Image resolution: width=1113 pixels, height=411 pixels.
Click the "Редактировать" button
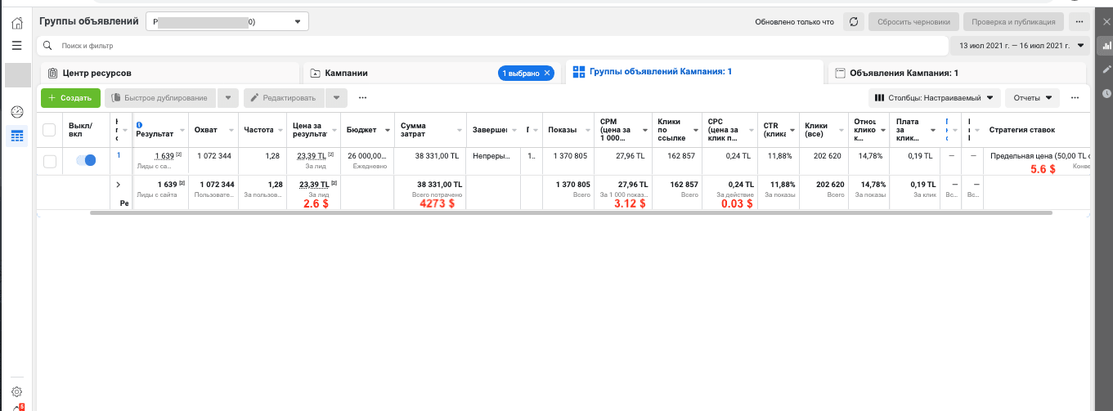coord(285,98)
